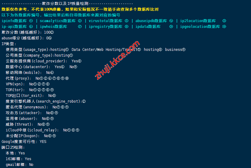Click the search_engine_robot line
251x168 pixels.
point(46,101)
